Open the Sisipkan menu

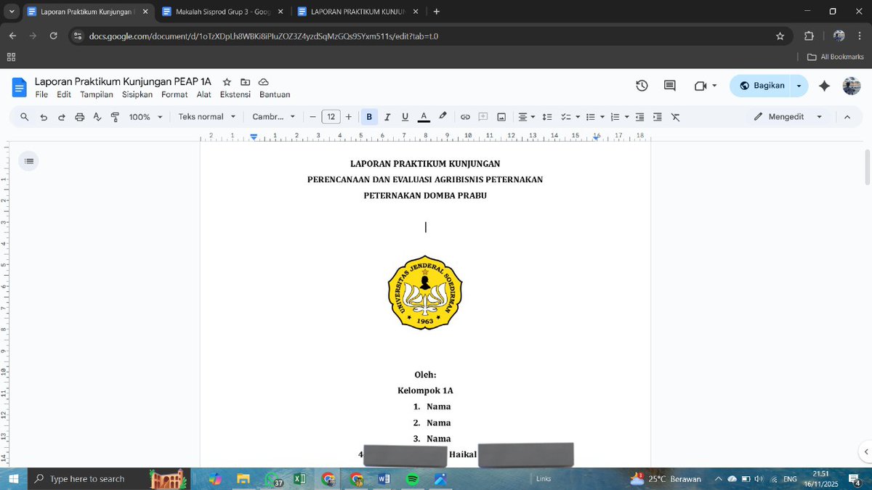coord(137,94)
